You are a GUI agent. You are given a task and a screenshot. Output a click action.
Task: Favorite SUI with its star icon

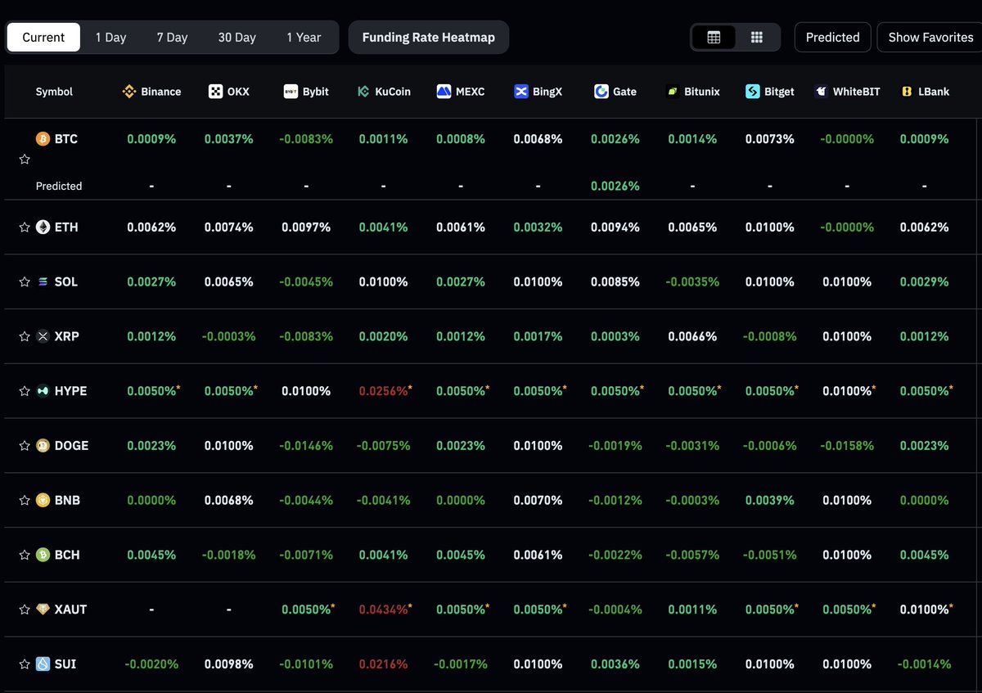coord(25,664)
